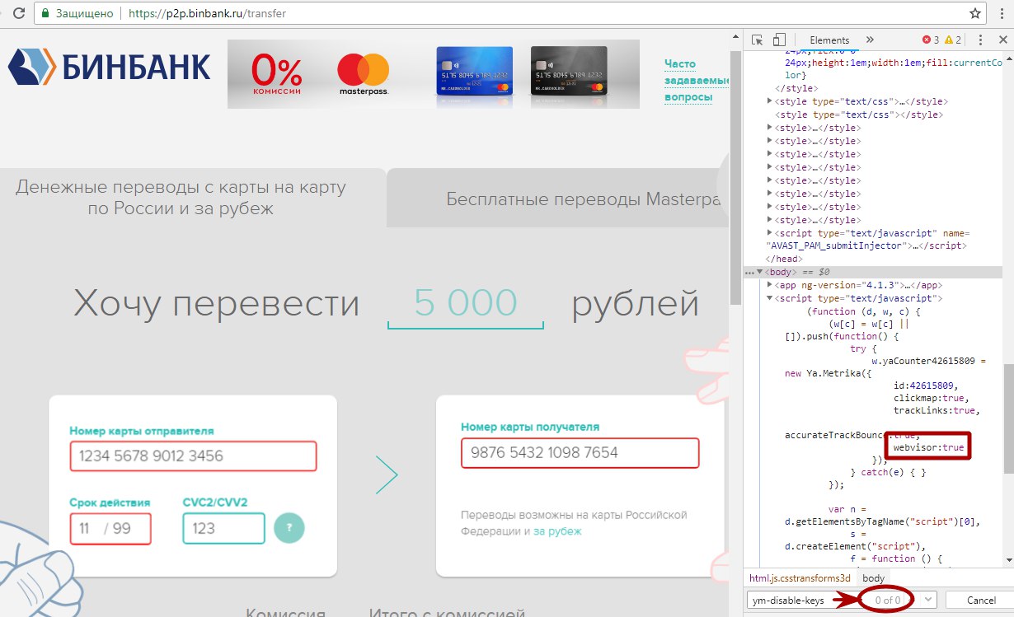
Task: Click the 'Защищено' secure label
Action: pos(82,14)
